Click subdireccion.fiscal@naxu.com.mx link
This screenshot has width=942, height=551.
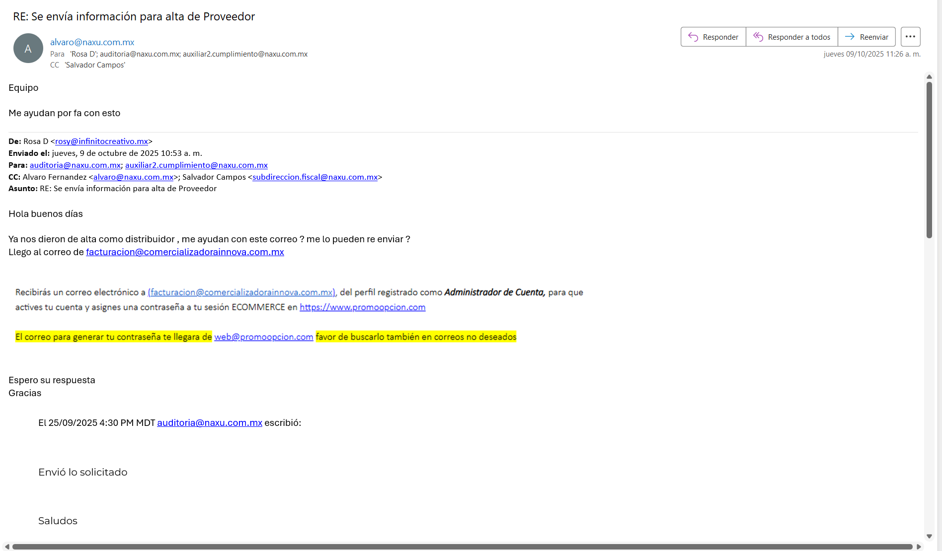point(315,177)
